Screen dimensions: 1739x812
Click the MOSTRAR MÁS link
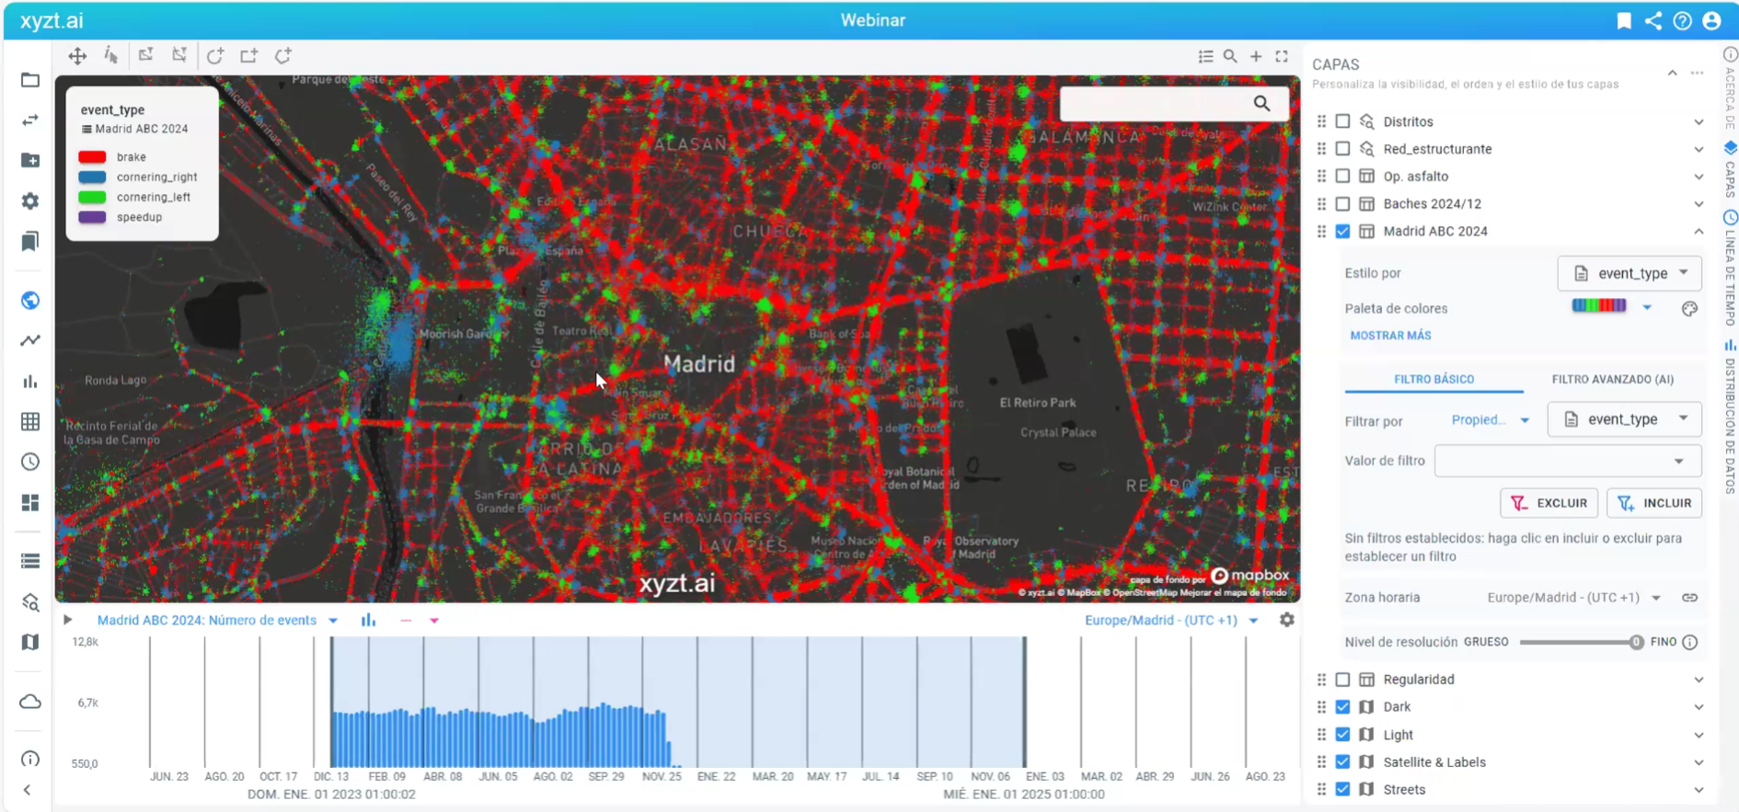1390,336
